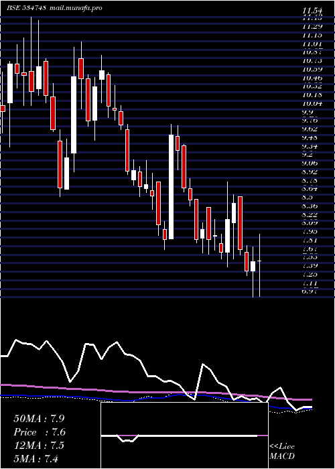Click the "5MA : 7.4" legend entry

(x=36, y=458)
